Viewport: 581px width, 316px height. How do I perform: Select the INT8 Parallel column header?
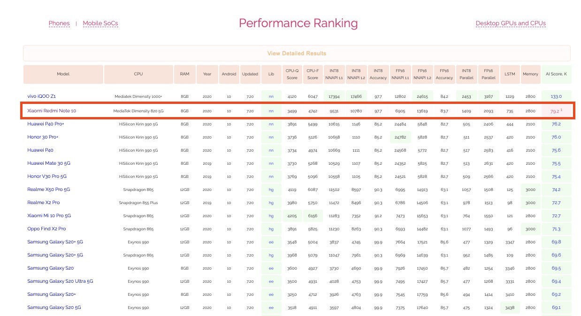[x=466, y=74]
